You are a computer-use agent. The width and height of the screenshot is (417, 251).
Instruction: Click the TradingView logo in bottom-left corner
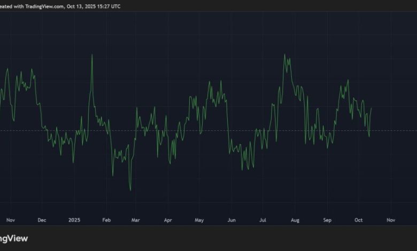click(x=13, y=239)
